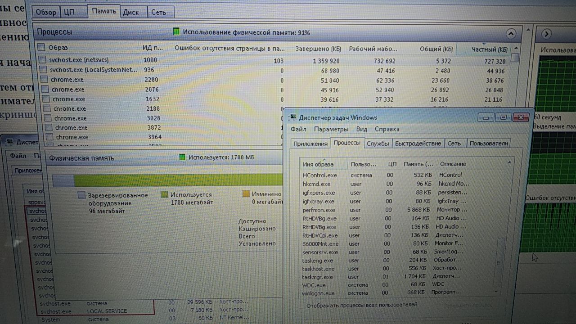
Task: Open Сеть tab in Task Manager
Action: tap(454, 144)
